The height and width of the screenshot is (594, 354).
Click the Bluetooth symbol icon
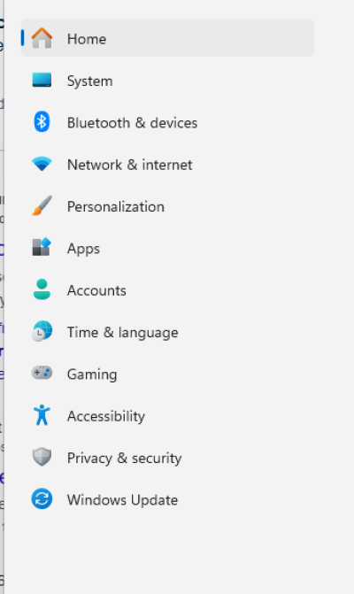[x=42, y=121]
